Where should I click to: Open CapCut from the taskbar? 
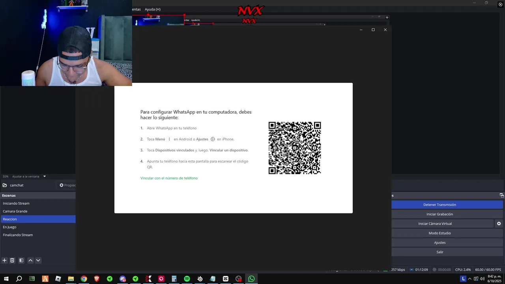(226, 279)
